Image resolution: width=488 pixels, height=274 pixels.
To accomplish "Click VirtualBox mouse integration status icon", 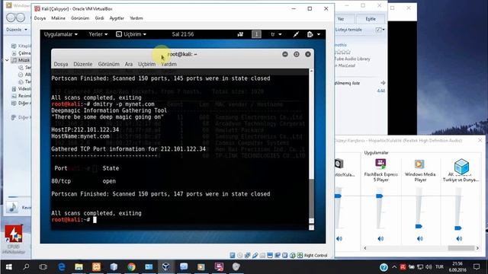I will point(292,256).
